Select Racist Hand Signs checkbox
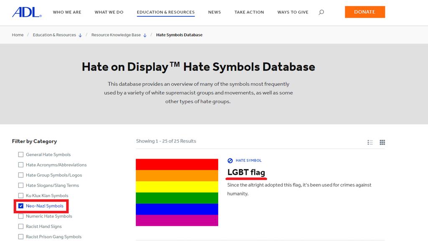 point(21,226)
